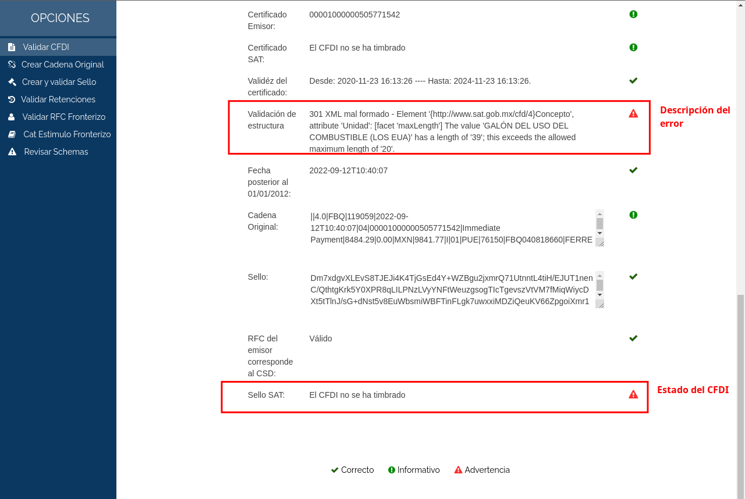The image size is (745, 499).
Task: Click the Validación de estructura label
Action: point(272,120)
